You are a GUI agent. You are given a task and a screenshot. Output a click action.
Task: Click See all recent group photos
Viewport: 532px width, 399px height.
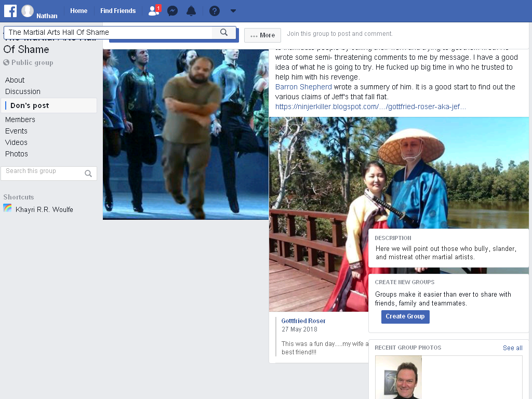[512, 348]
